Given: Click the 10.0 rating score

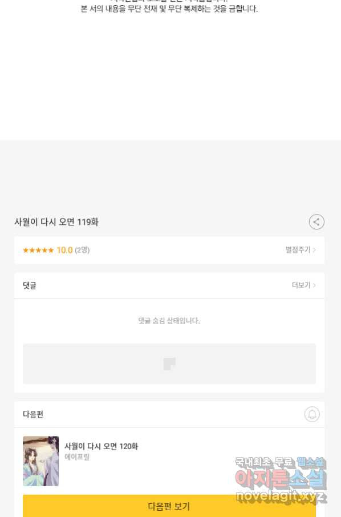Looking at the screenshot, I should (x=64, y=251).
